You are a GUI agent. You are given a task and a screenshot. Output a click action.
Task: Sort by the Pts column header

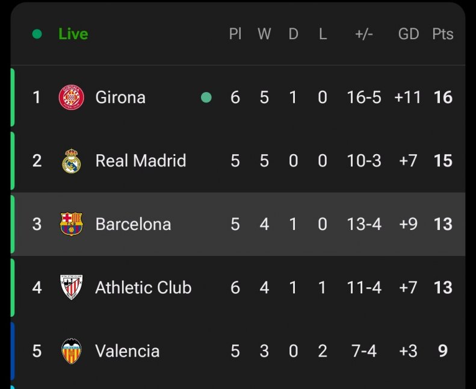[x=443, y=34]
